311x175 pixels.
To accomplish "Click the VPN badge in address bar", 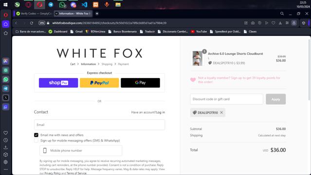I will tap(42, 23).
